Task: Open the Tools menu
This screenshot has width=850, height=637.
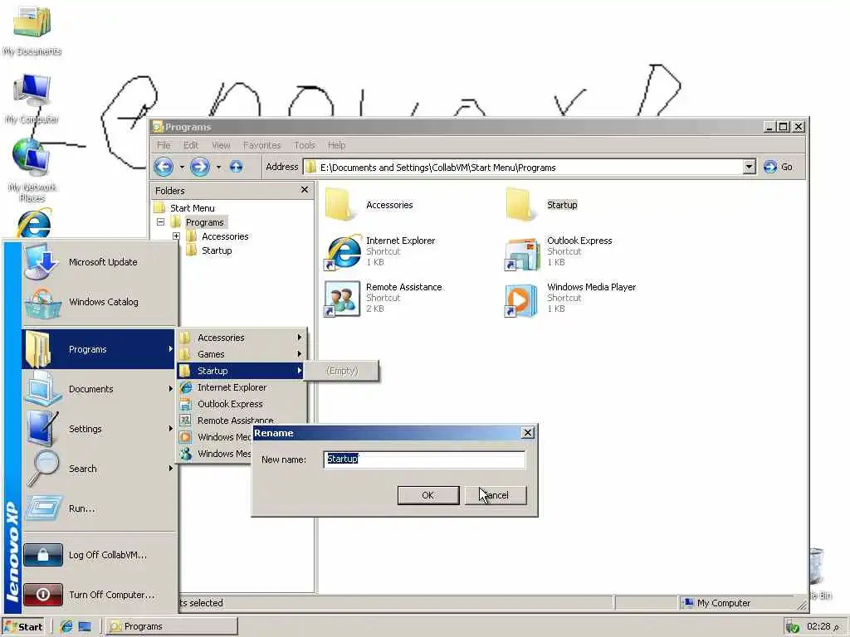Action: (304, 145)
